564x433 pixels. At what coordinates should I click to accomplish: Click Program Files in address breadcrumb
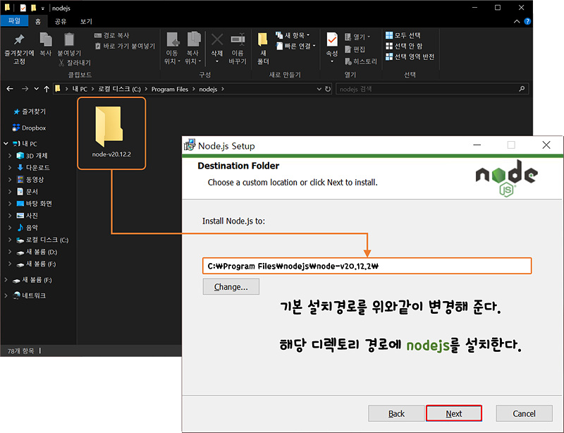coord(170,89)
